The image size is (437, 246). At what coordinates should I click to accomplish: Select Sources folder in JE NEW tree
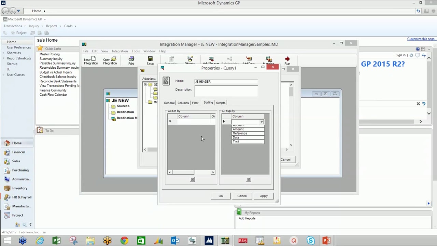pyautogui.click(x=123, y=106)
